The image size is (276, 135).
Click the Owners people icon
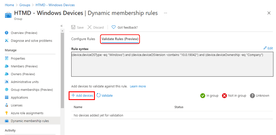point(7,74)
